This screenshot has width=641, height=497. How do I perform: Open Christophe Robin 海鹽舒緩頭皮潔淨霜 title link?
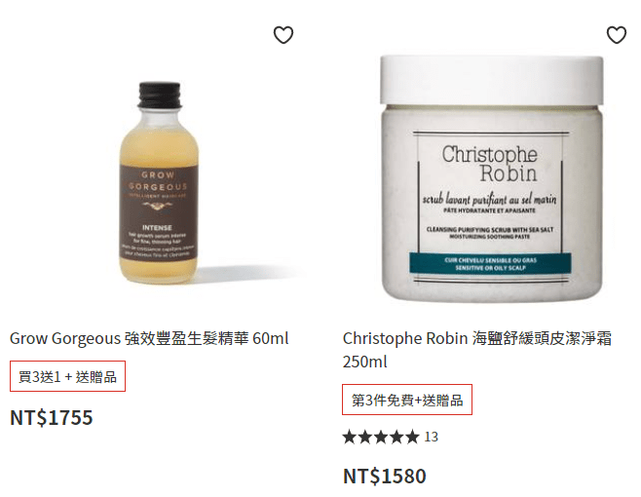pos(477,350)
